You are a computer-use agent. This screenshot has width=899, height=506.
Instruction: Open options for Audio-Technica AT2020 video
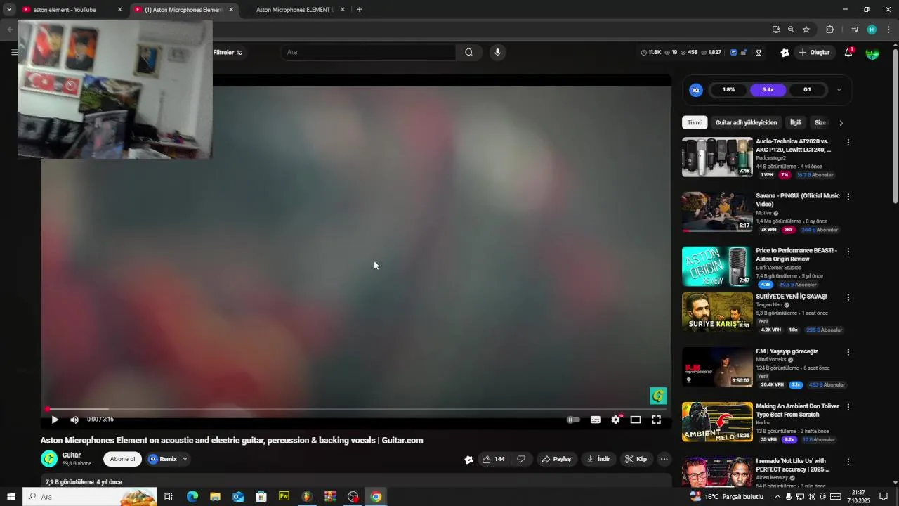(848, 143)
